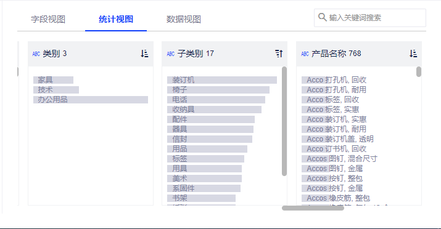Click the 装订机 row in 子类别

[222, 80]
